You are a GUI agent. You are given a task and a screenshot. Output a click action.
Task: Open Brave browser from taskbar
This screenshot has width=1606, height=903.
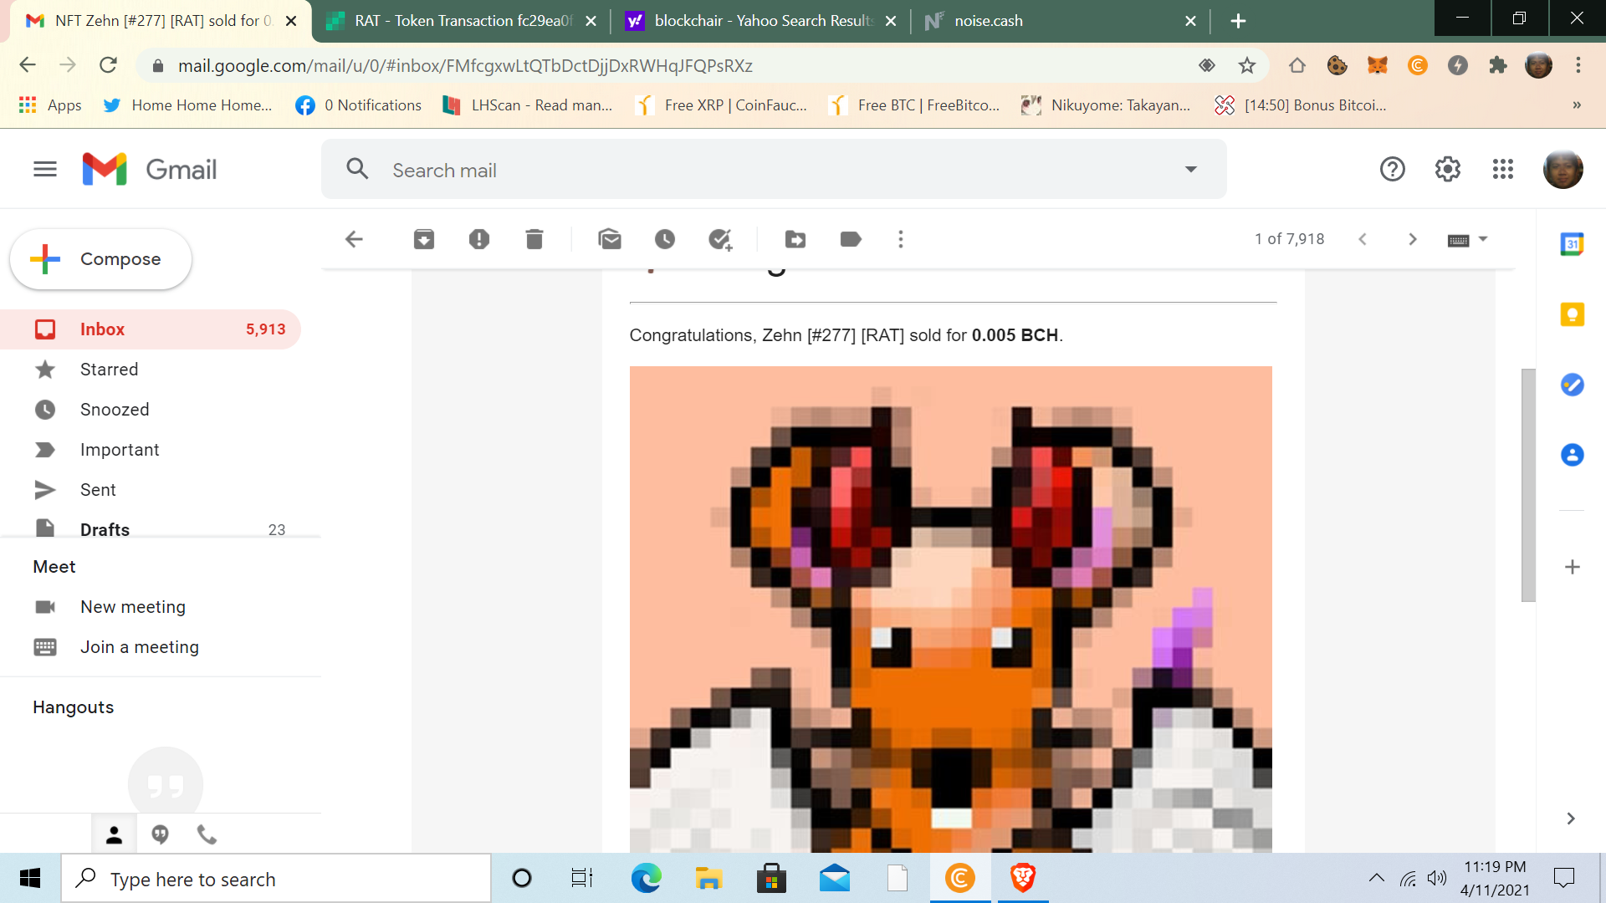pos(1022,878)
